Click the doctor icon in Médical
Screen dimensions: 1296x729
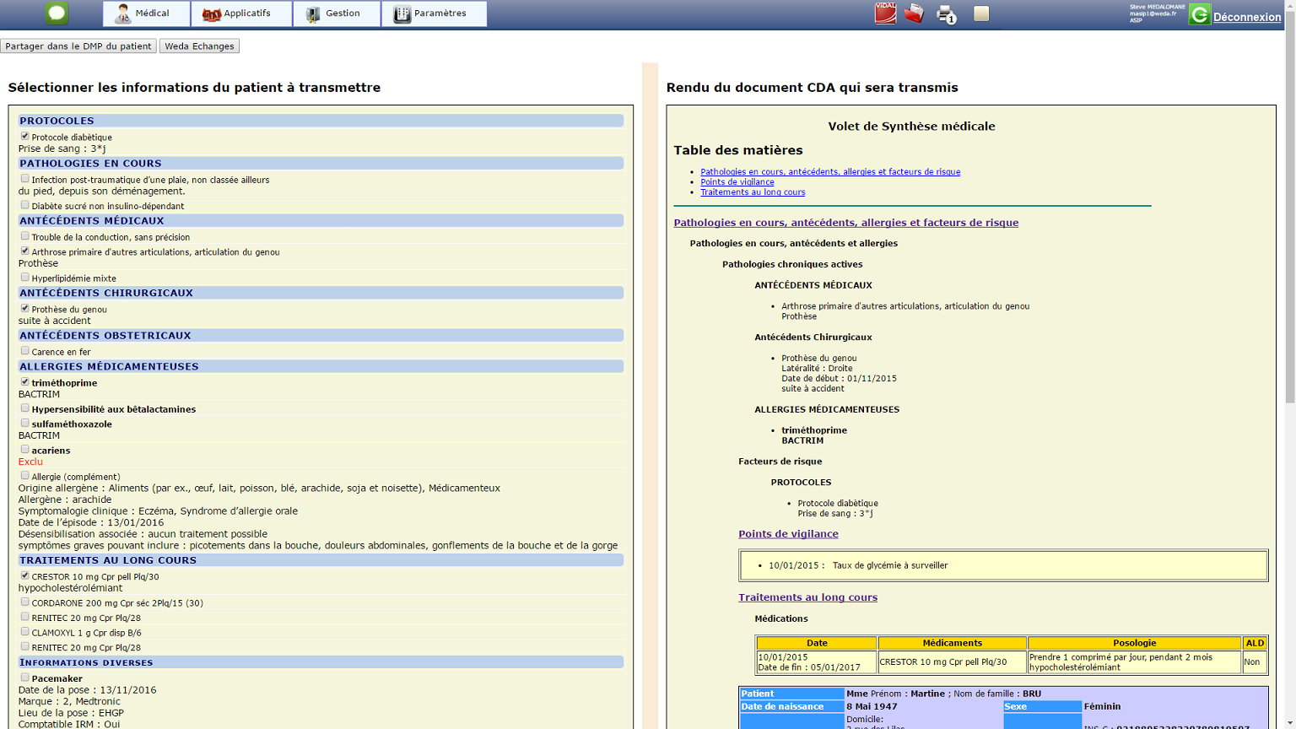click(x=123, y=13)
